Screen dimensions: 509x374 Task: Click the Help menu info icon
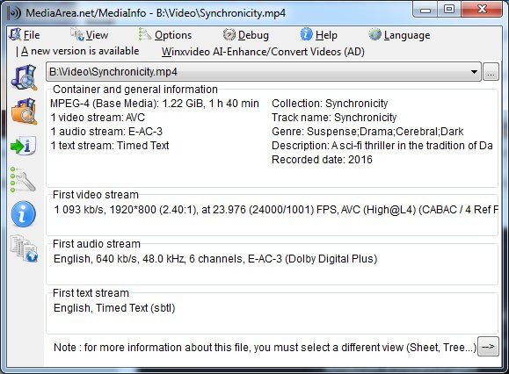306,34
